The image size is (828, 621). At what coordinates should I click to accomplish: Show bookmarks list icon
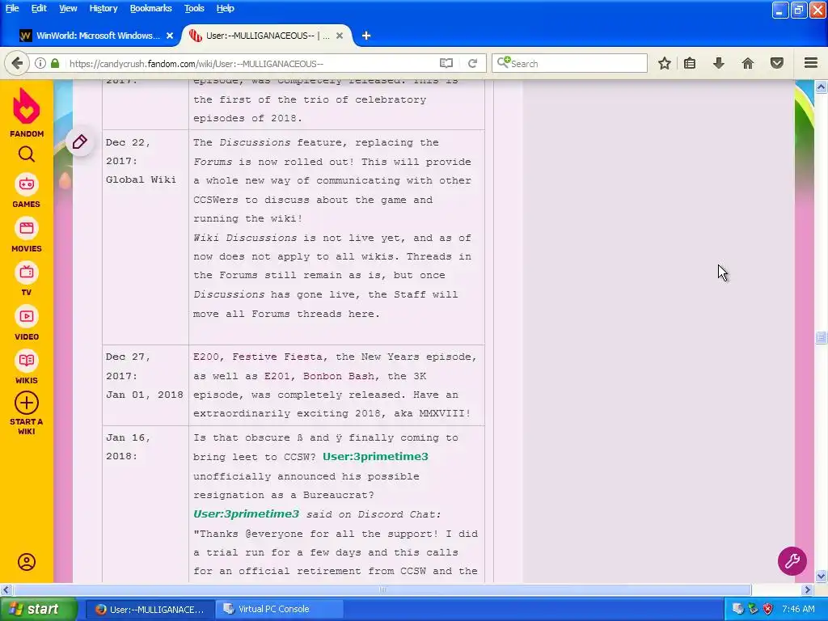690,63
